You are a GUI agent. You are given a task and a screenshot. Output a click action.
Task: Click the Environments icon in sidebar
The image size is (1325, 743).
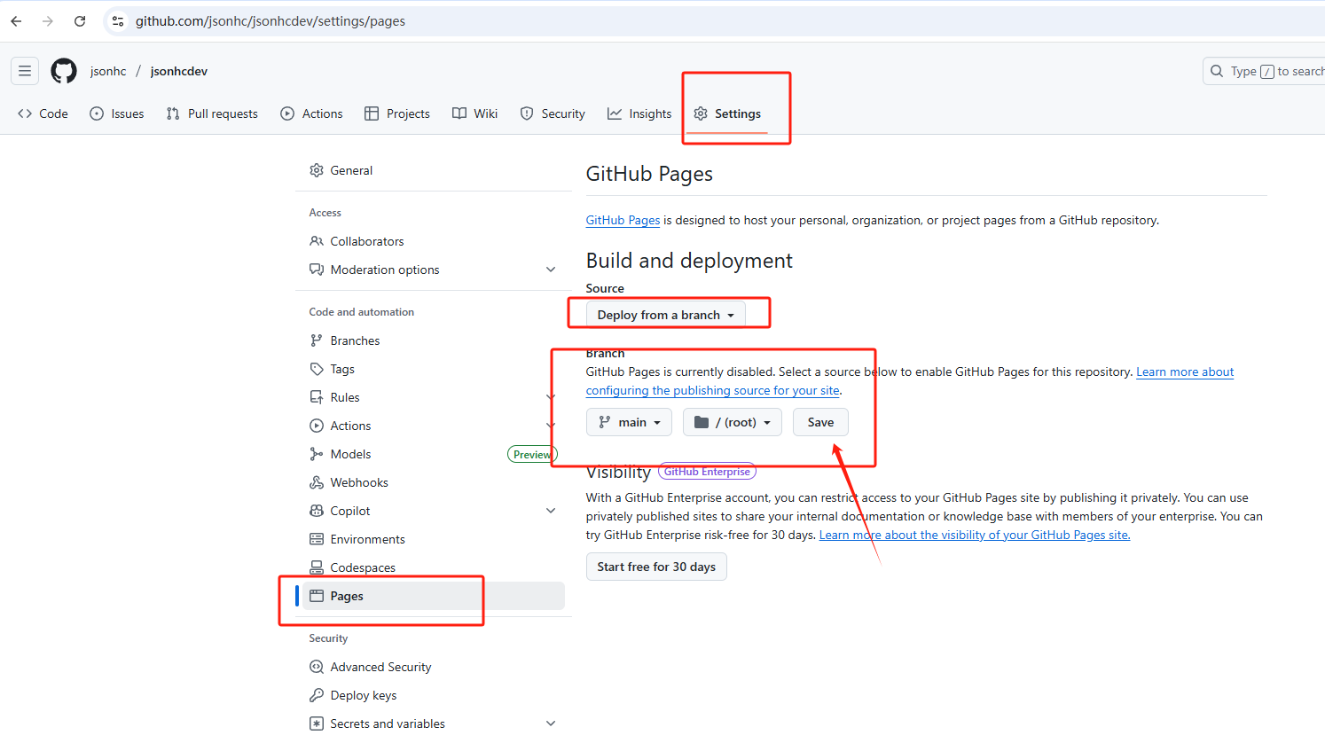[317, 539]
